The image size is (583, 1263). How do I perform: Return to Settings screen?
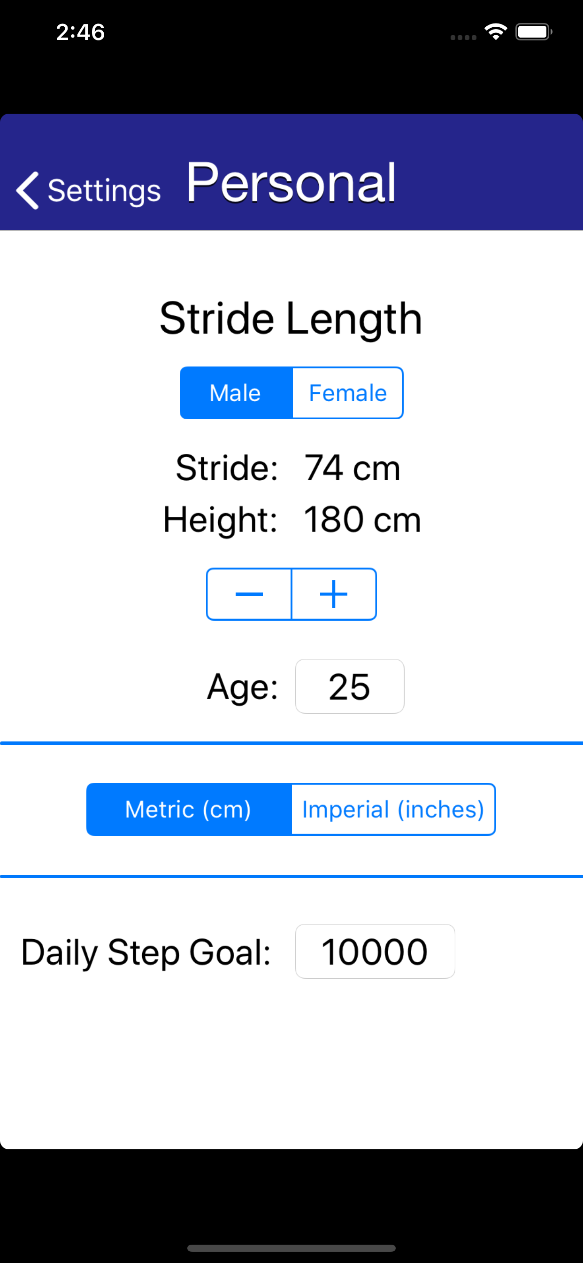[103, 191]
